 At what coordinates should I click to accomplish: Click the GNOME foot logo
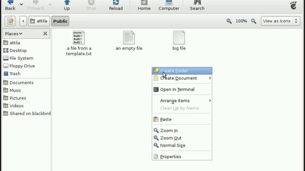click(x=294, y=5)
